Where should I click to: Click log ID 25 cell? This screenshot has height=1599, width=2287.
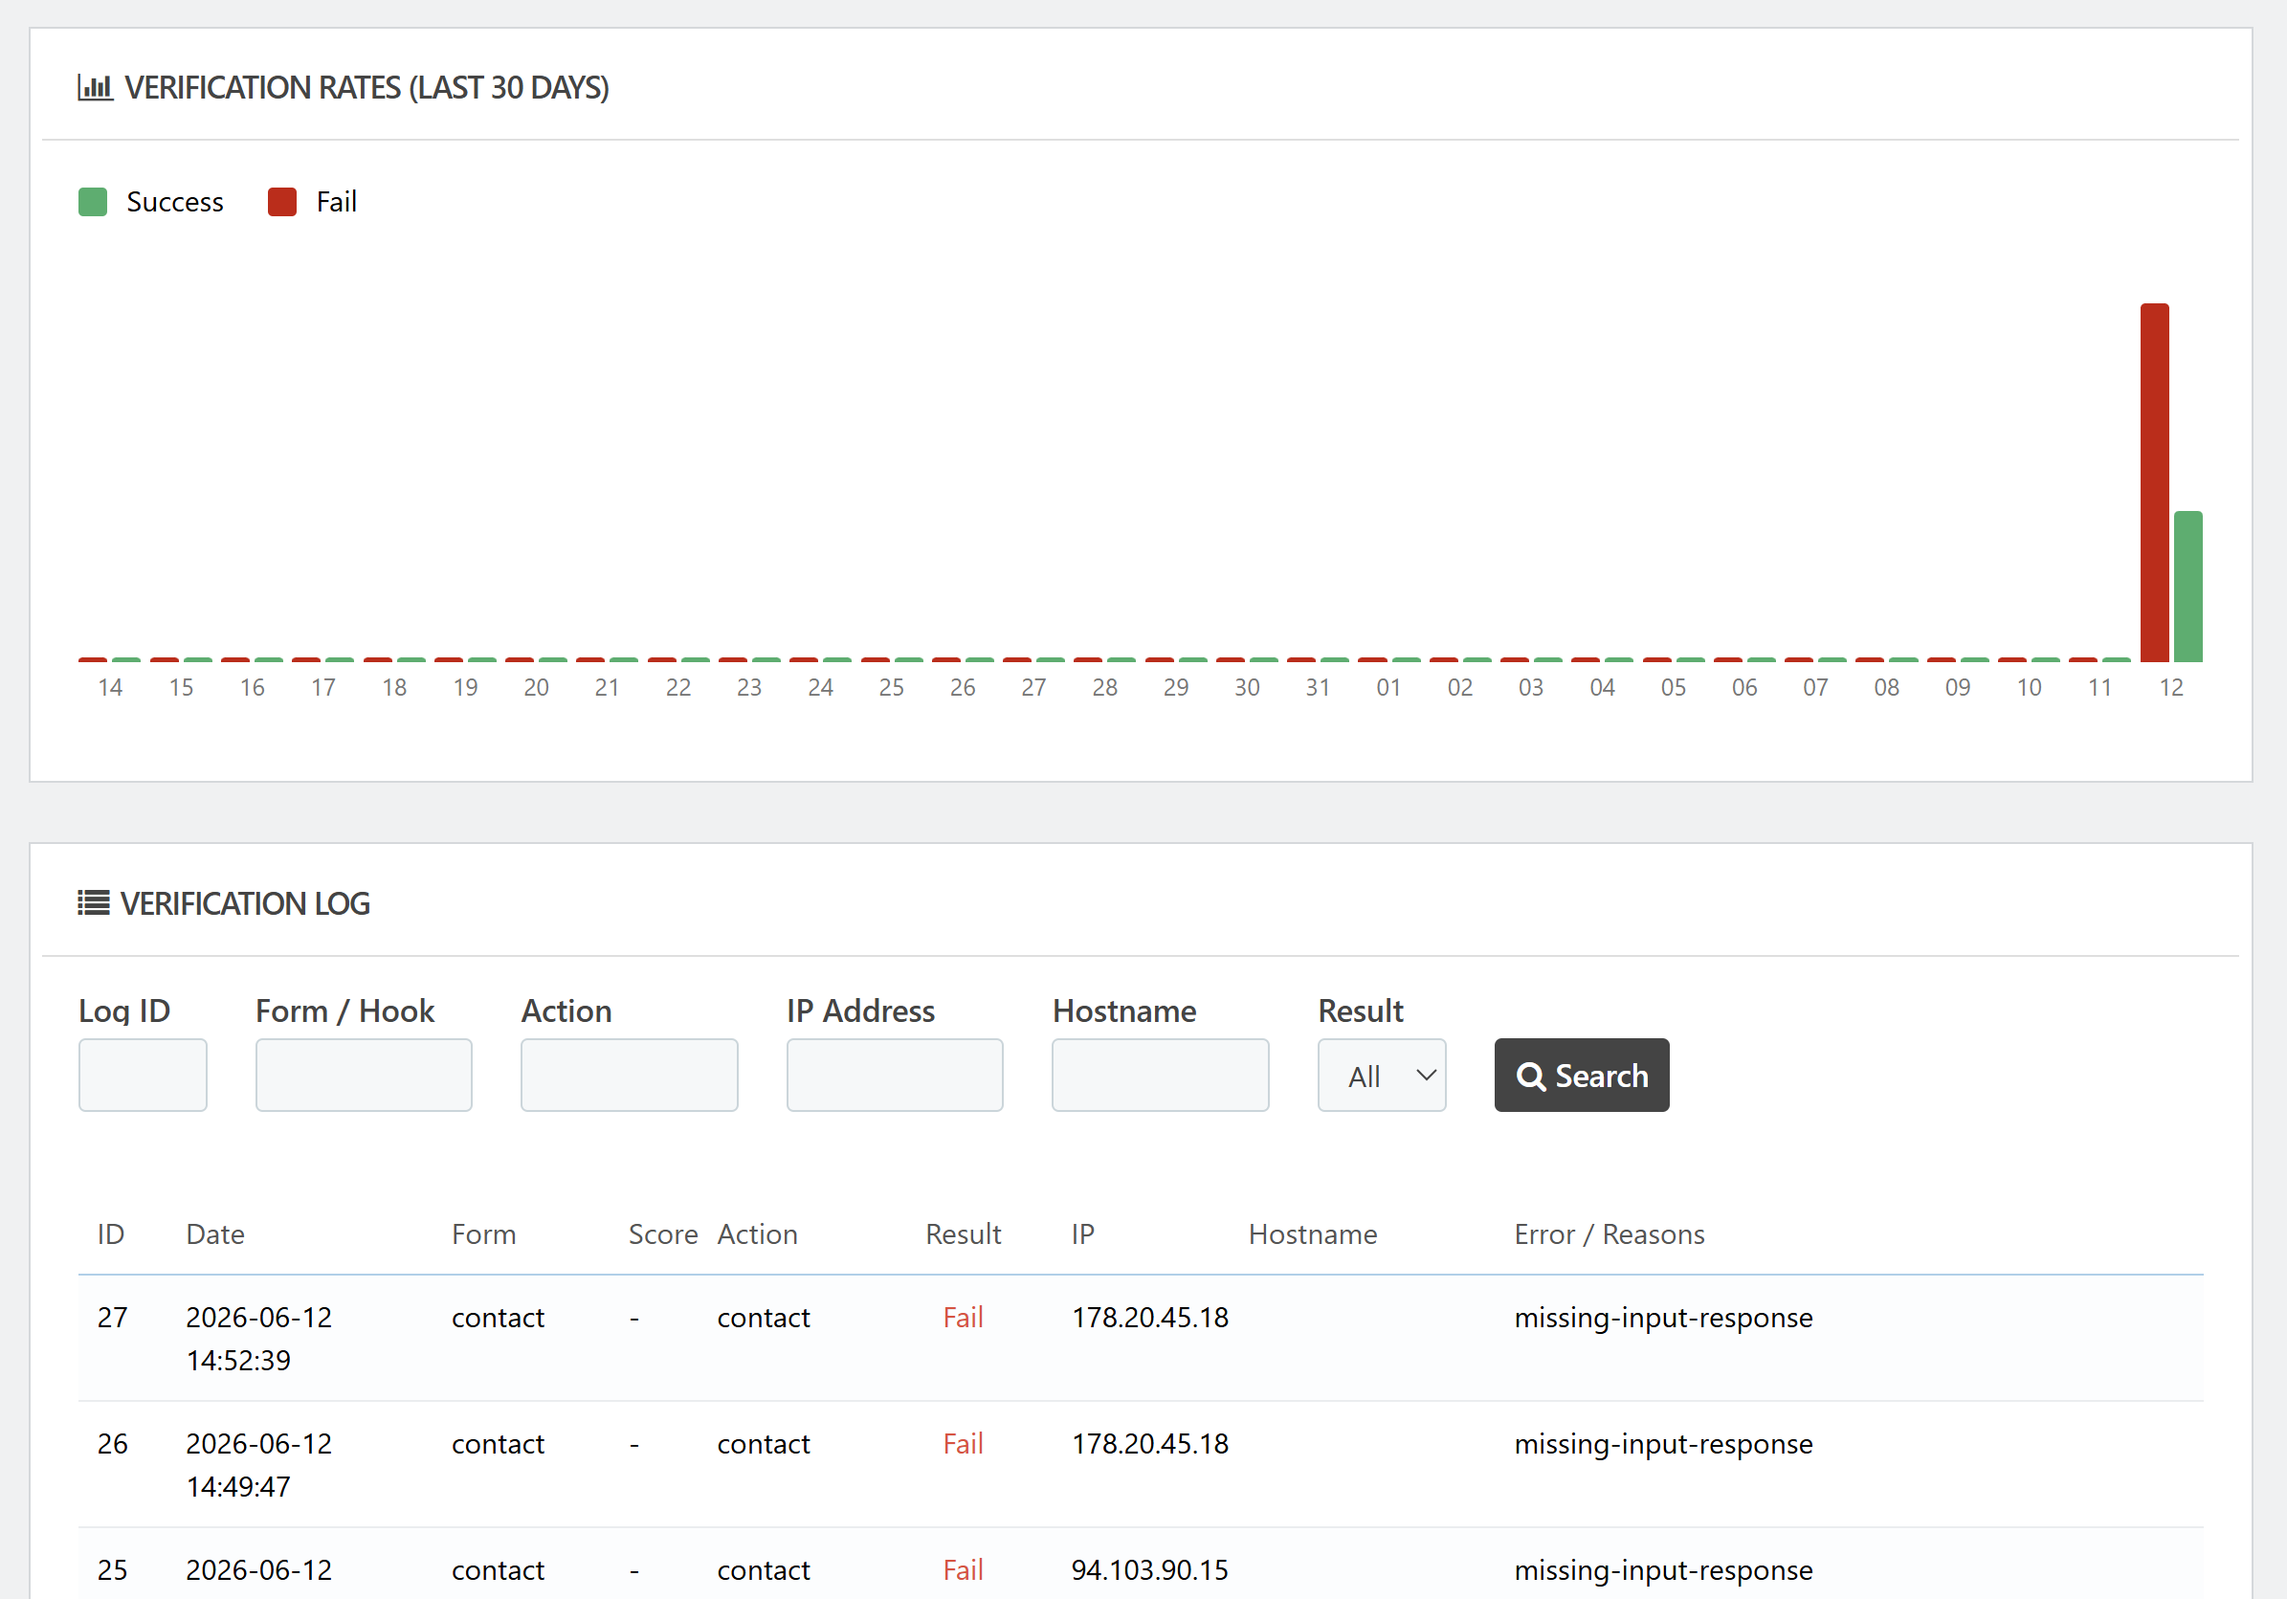coord(113,1570)
